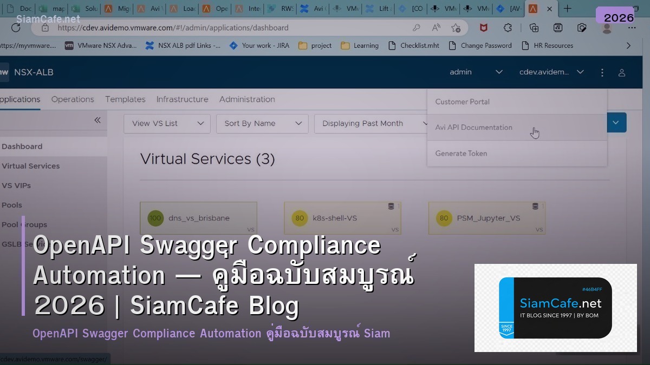The width and height of the screenshot is (650, 365).
Task: Click the Add to Collections icon
Action: coord(534,28)
